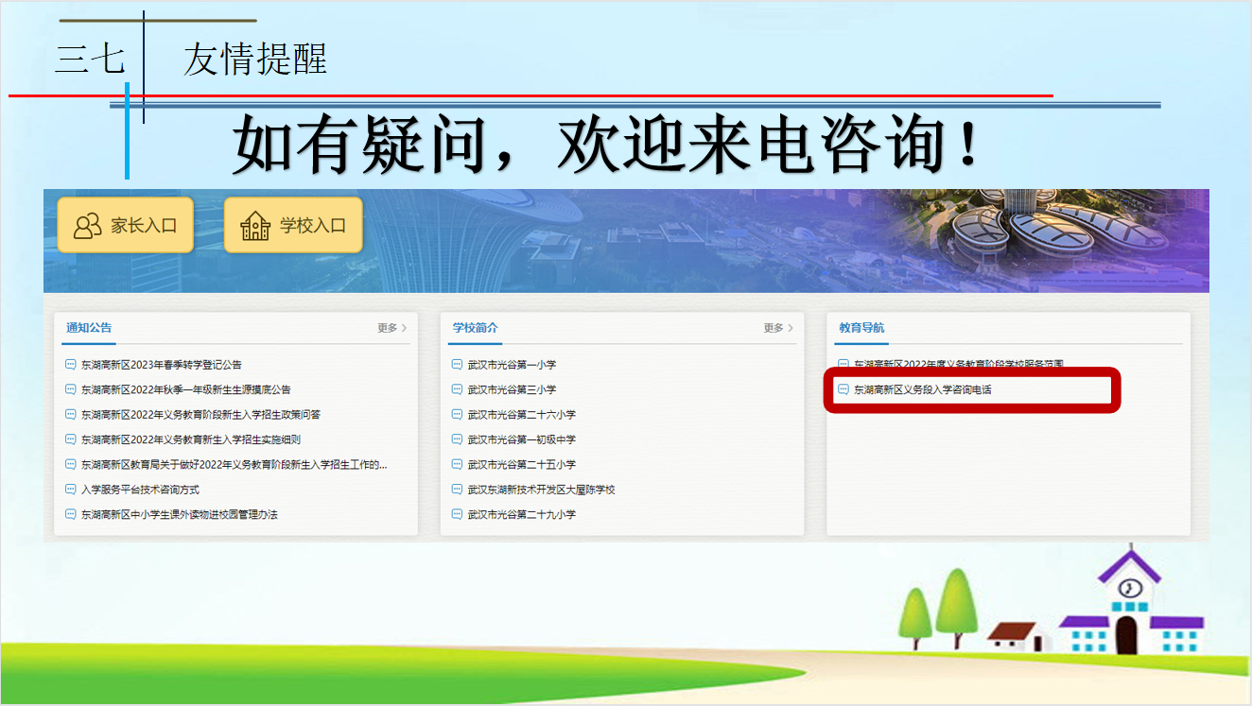1252x706 pixels.
Task: Click icon beside 入学服务平台技术咨询方式
Action: pos(69,490)
